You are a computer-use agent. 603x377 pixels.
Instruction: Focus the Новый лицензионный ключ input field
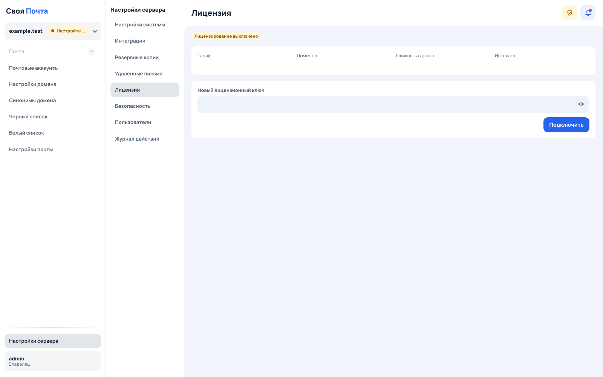click(393, 104)
